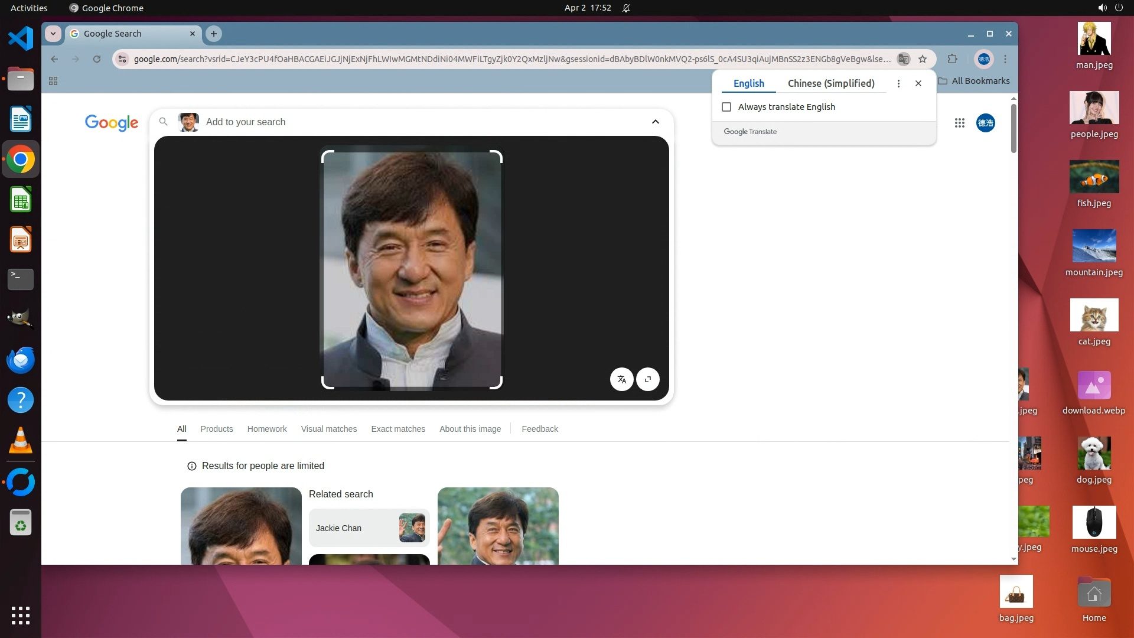Open the new tab plus button
The width and height of the screenshot is (1134, 638).
tap(214, 34)
